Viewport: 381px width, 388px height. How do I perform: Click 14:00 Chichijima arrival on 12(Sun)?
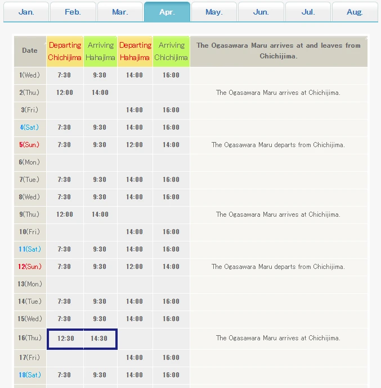coord(171,267)
